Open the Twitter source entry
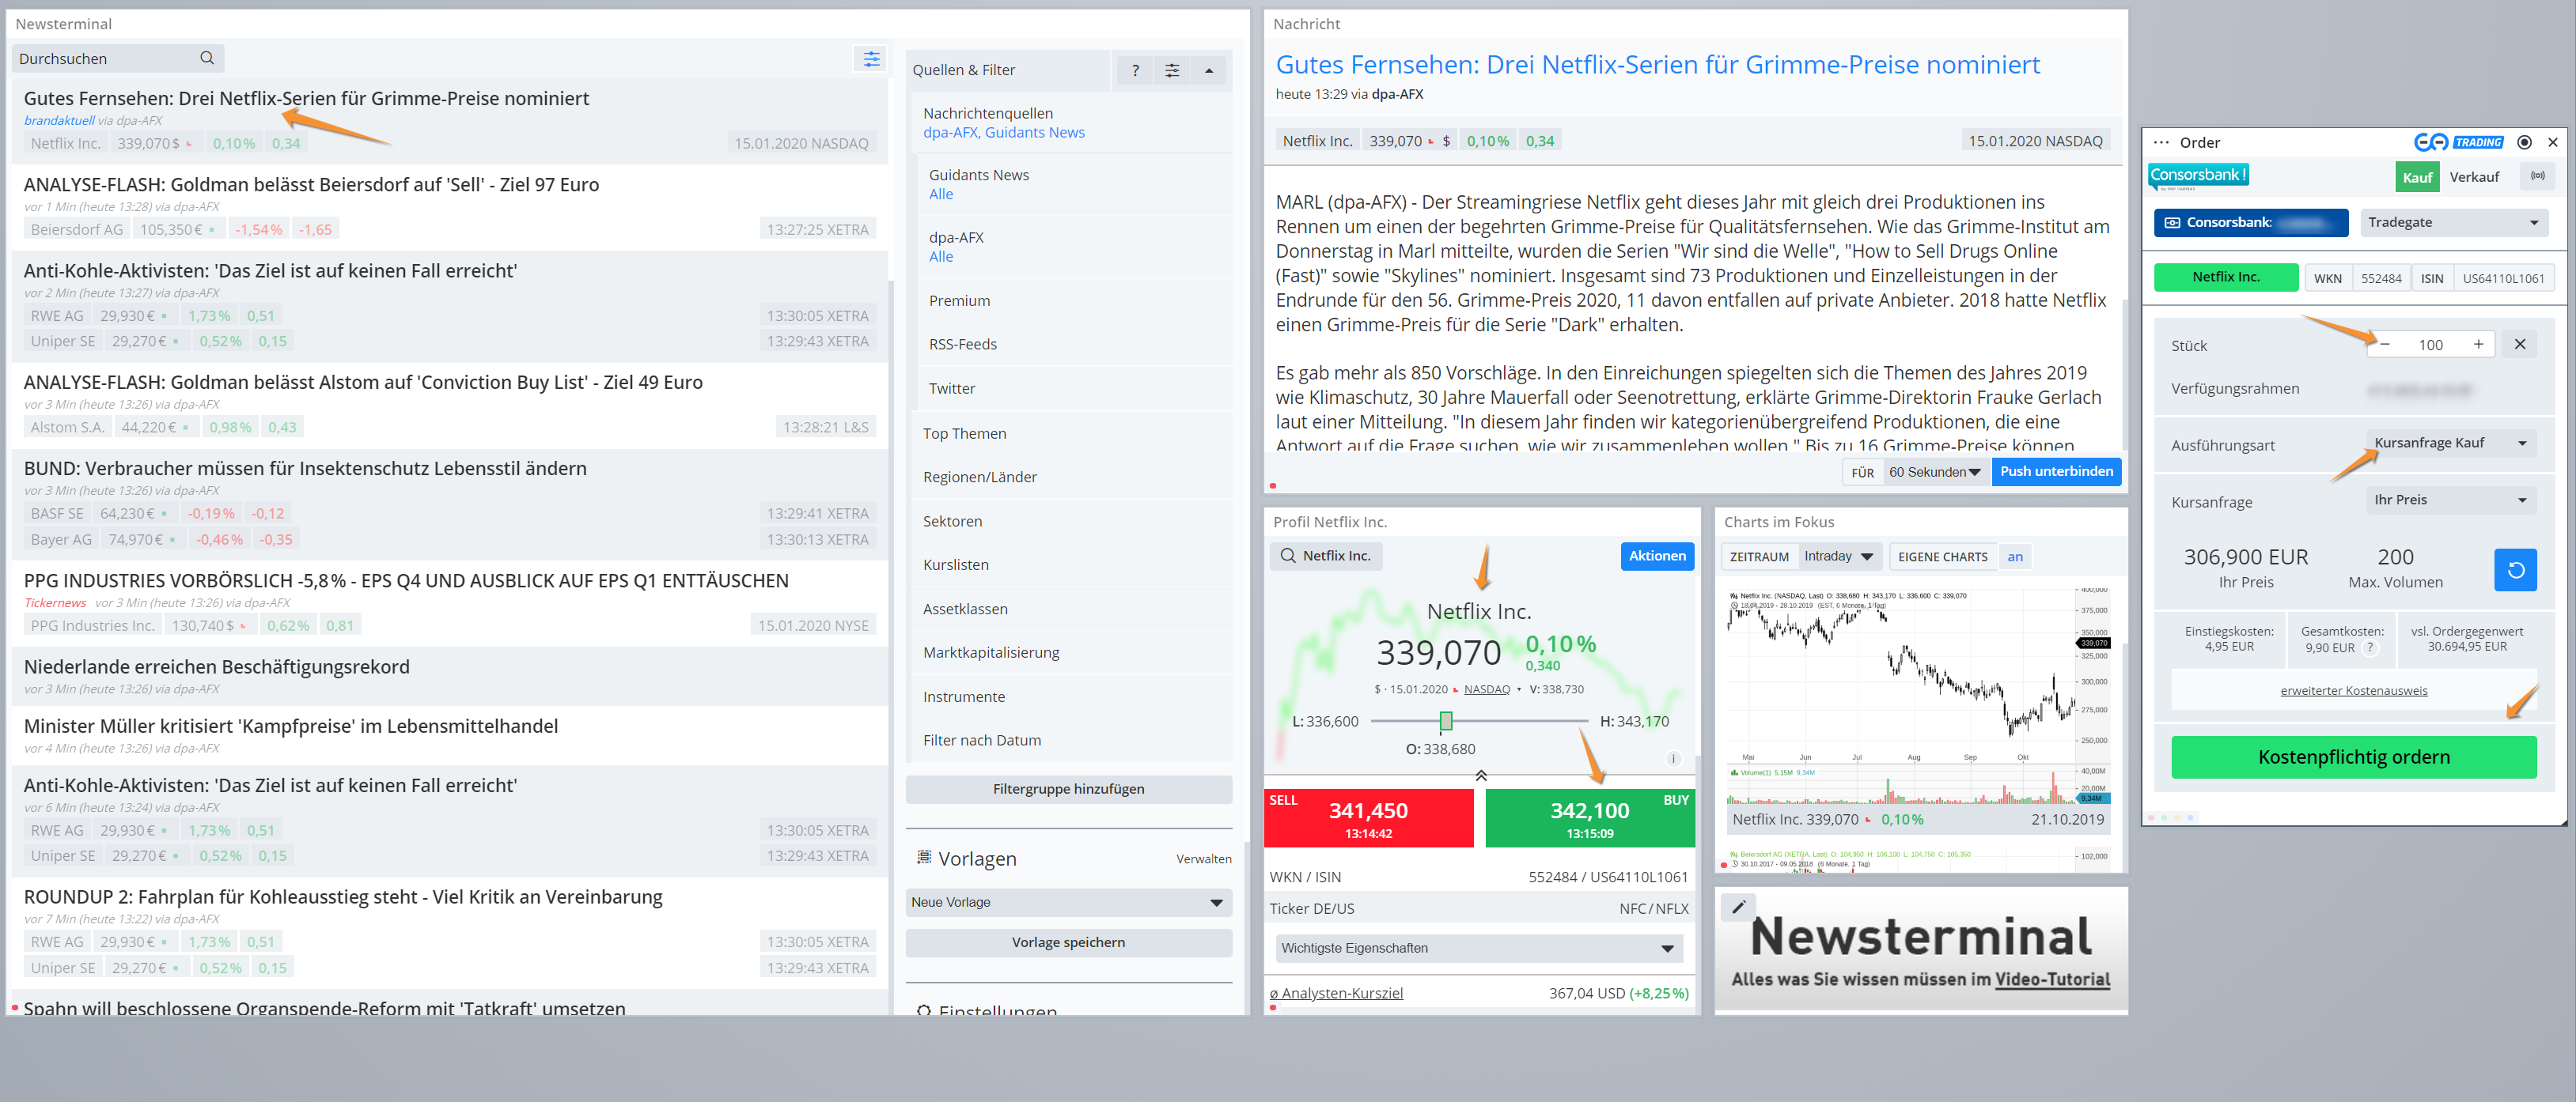The image size is (2576, 1102). click(x=1074, y=387)
